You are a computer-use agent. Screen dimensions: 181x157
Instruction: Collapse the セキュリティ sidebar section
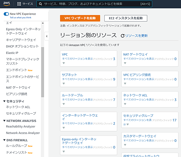click(x=4, y=101)
